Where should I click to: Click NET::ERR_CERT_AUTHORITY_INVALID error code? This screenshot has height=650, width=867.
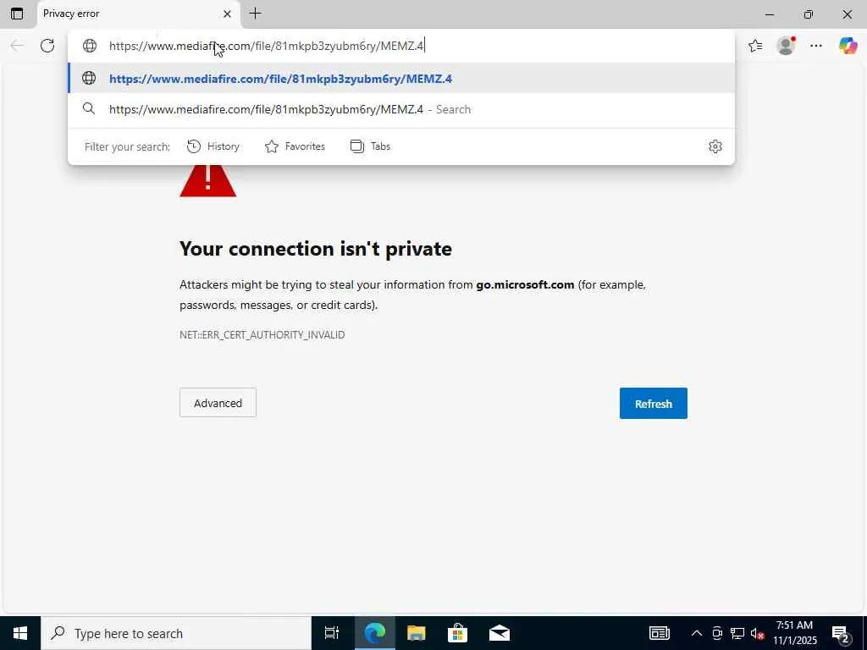(262, 335)
